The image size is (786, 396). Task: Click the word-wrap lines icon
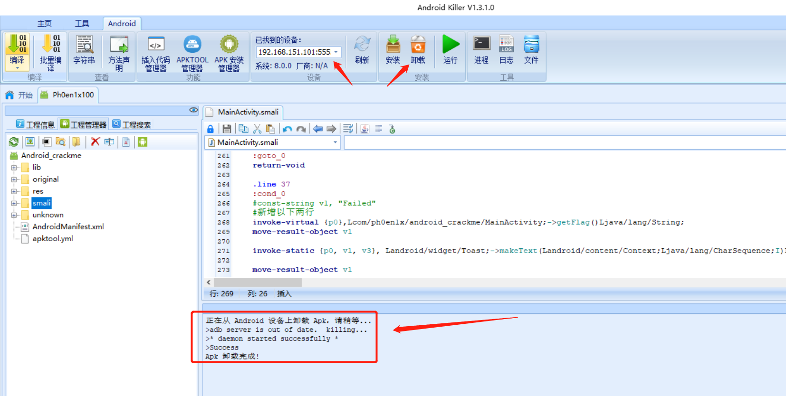point(348,129)
